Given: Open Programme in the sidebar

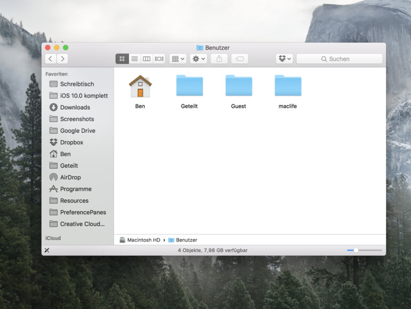Looking at the screenshot, I should point(77,189).
